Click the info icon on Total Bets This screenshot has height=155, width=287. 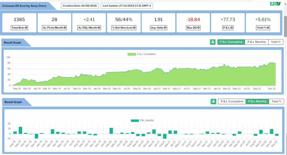click(x=26, y=28)
